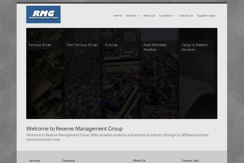Screen dimensions: 244x163
Task: Click the circuit board e-scrap image
Action: point(122,84)
